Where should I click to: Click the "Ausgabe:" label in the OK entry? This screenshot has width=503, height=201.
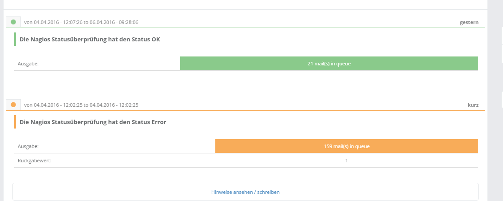(x=28, y=64)
